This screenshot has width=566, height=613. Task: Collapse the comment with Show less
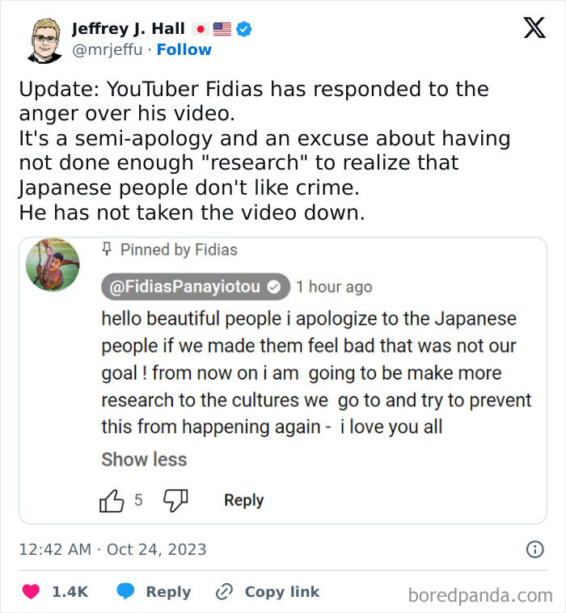(x=144, y=460)
